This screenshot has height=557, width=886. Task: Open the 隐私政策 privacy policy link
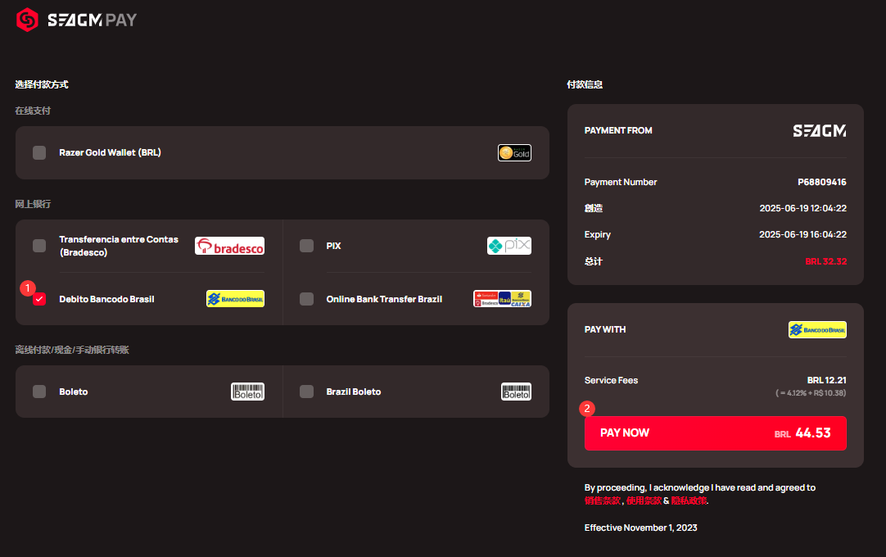[x=689, y=500]
